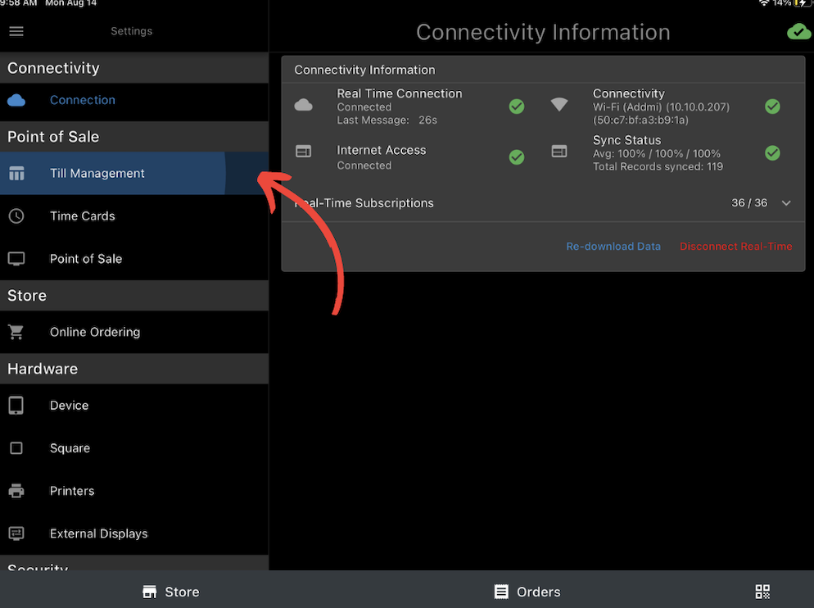
Task: Switch to Orders tab in bottom bar
Action: click(x=527, y=592)
